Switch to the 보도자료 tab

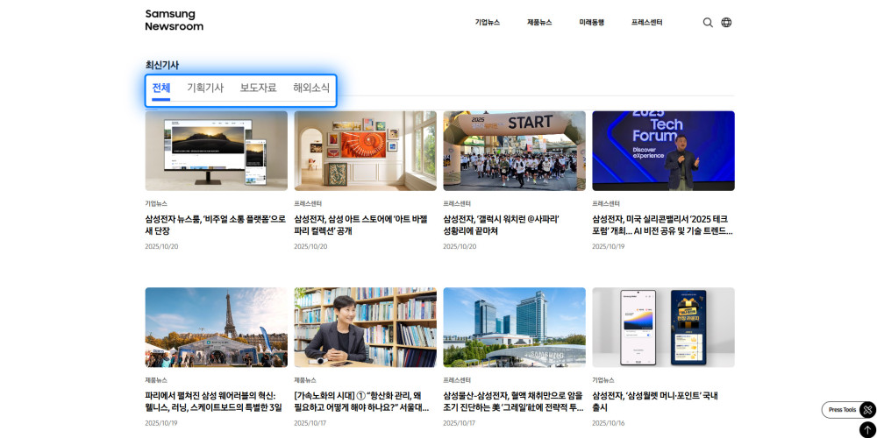tap(259, 88)
